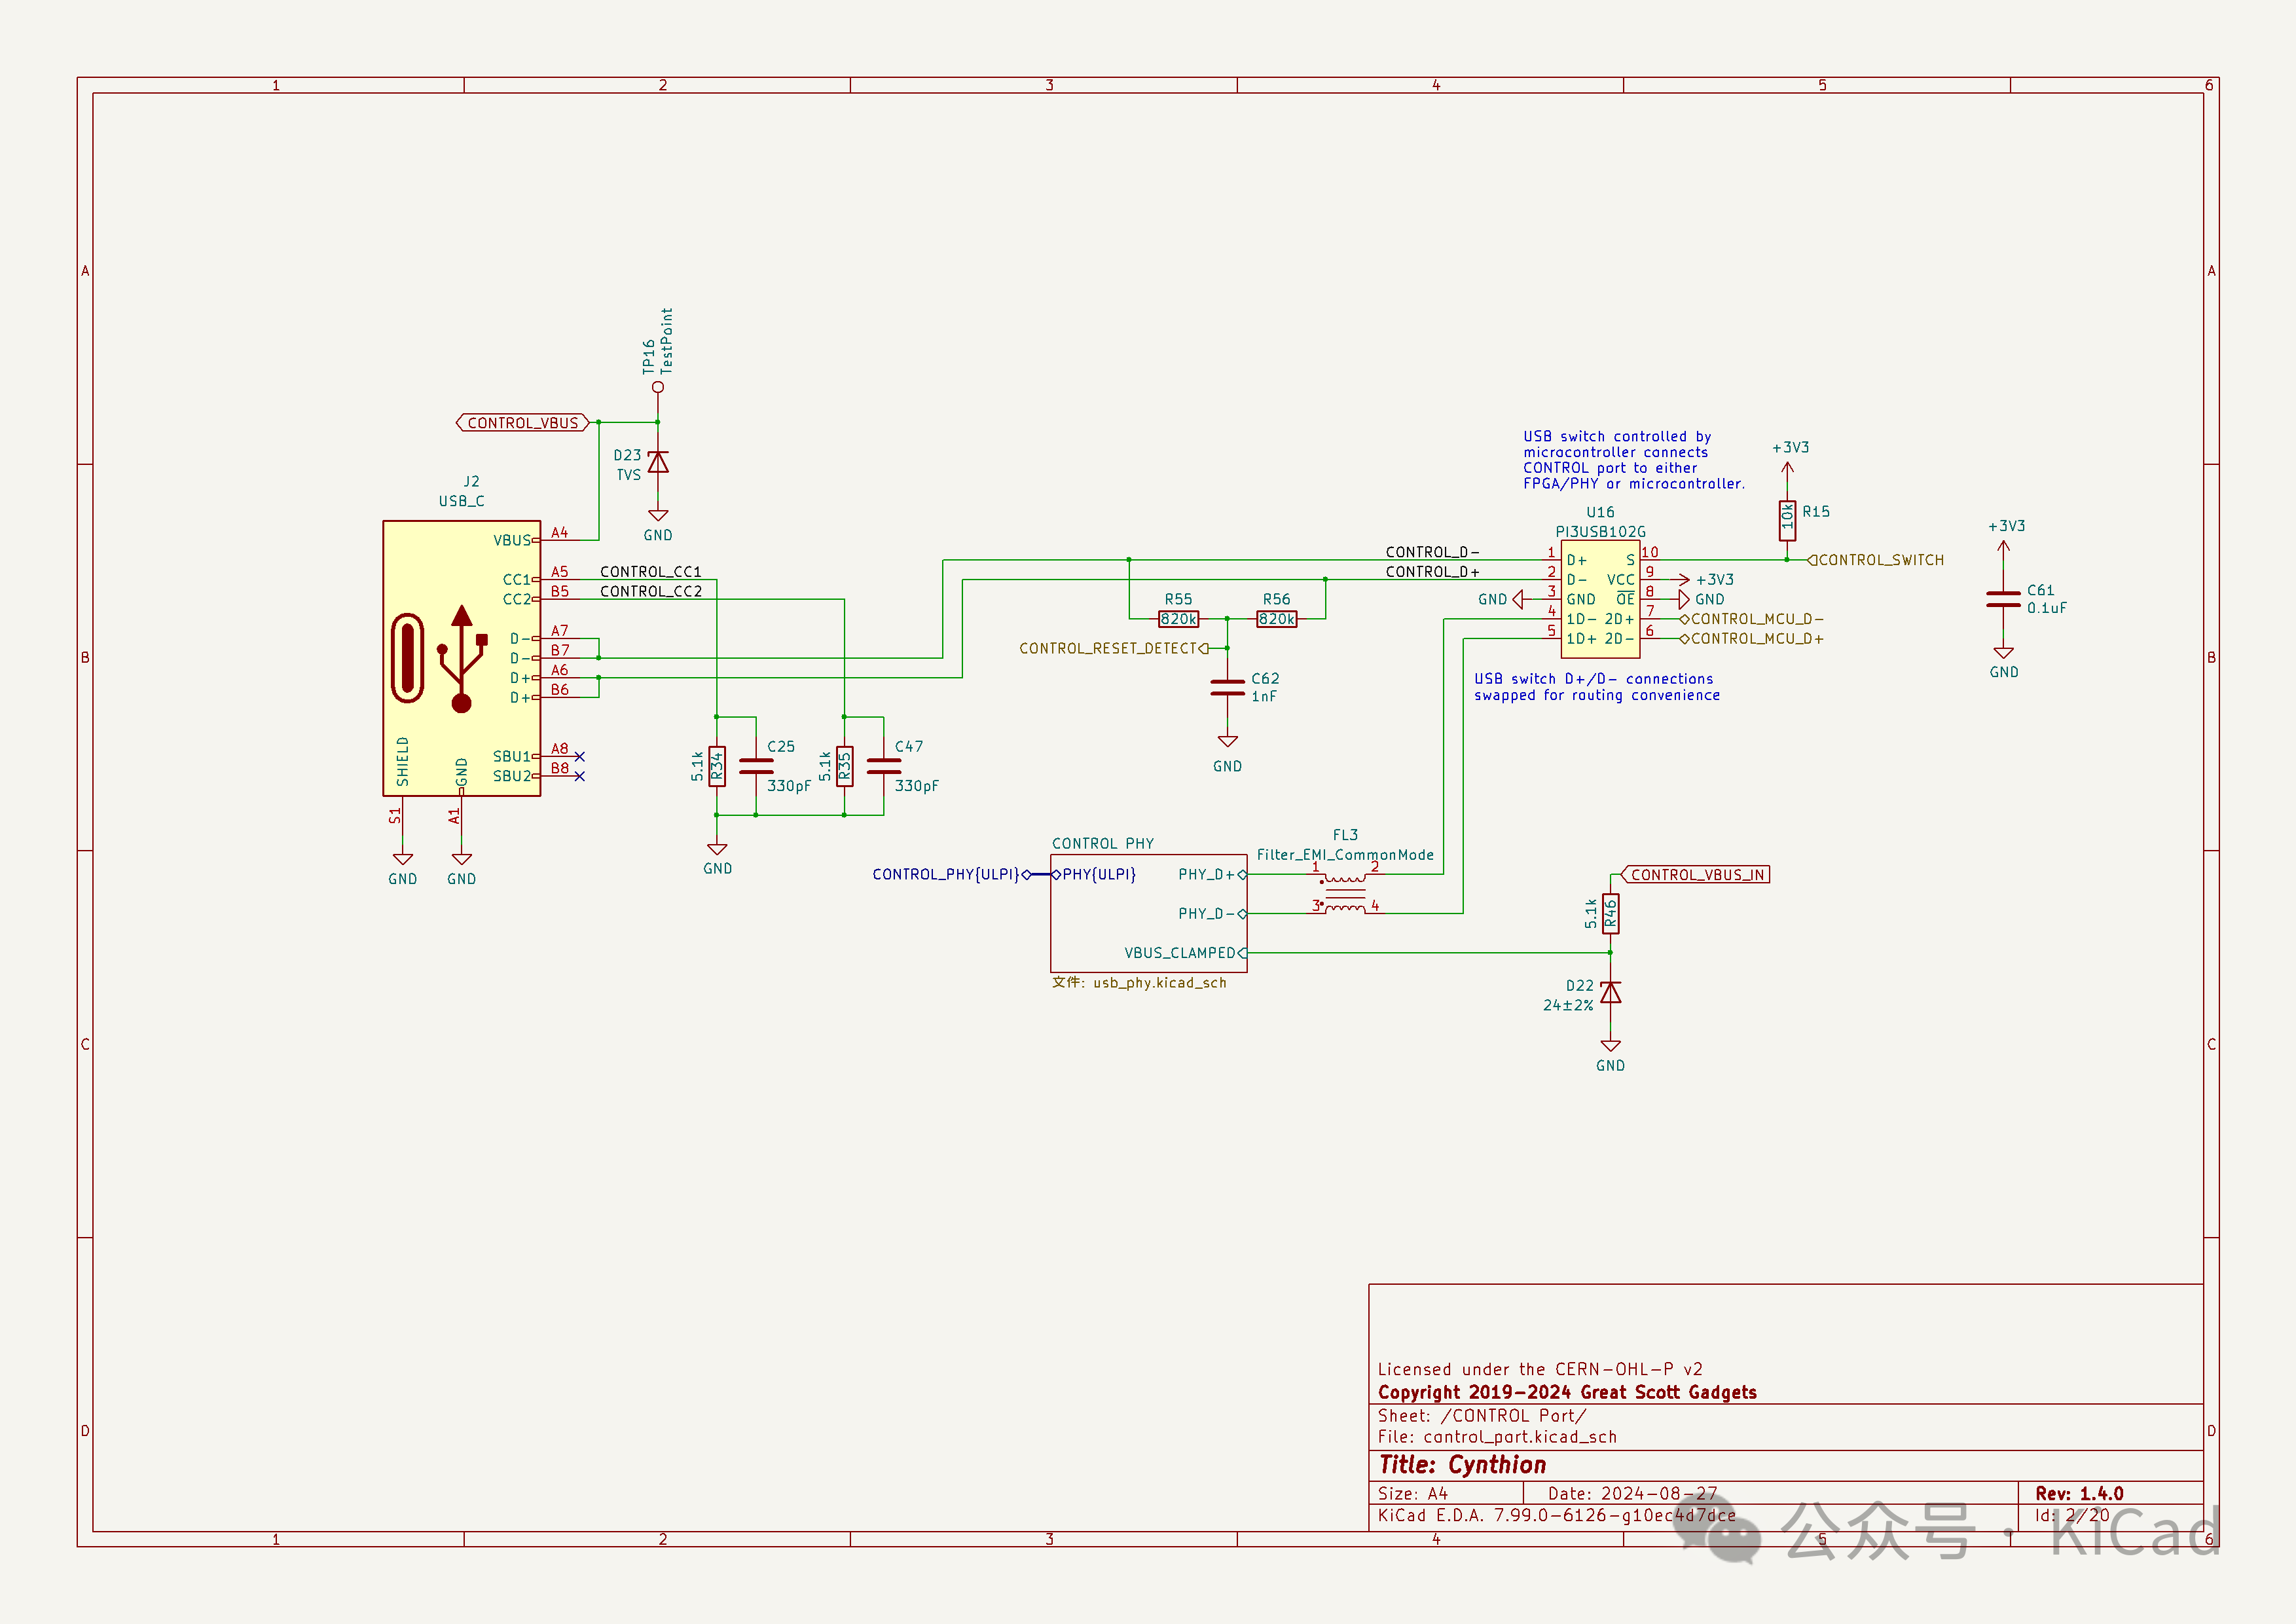
Task: Select the R55 820k resistor
Action: 1178,619
